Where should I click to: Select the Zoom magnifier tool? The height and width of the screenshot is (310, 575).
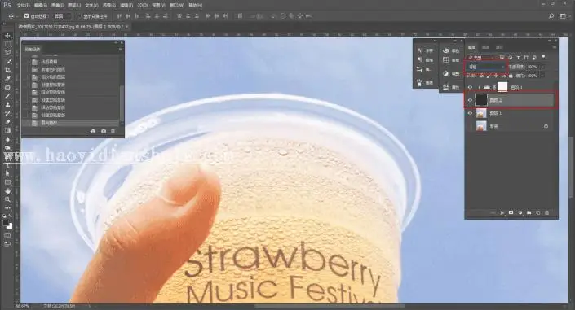point(7,199)
